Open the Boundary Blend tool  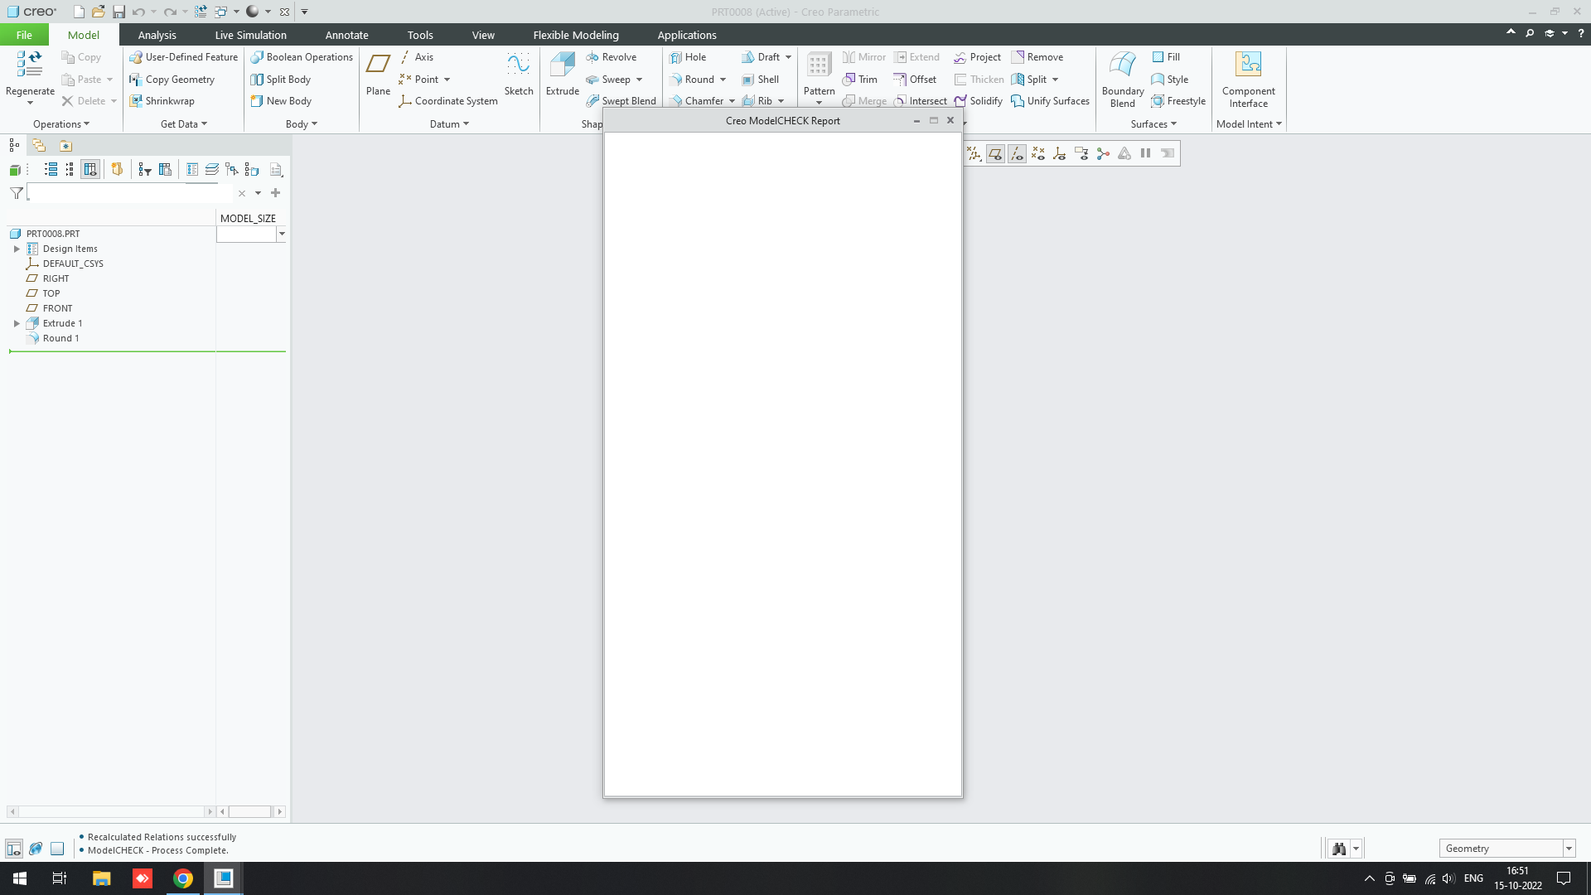pos(1122,79)
